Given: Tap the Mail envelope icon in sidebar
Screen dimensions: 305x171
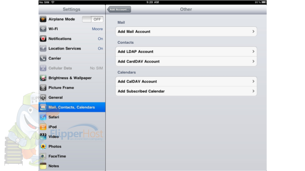Looking at the screenshot, I should pyautogui.click(x=43, y=107).
